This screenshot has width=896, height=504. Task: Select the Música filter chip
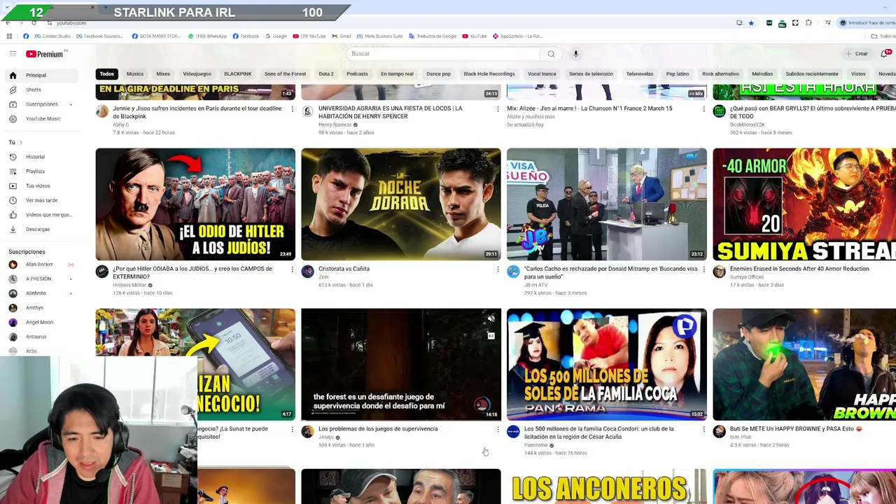coord(135,73)
